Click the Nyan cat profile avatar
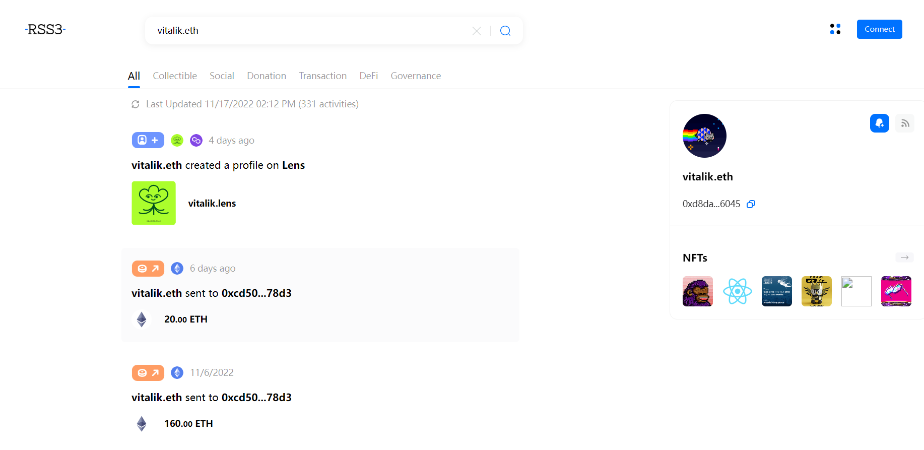 704,136
